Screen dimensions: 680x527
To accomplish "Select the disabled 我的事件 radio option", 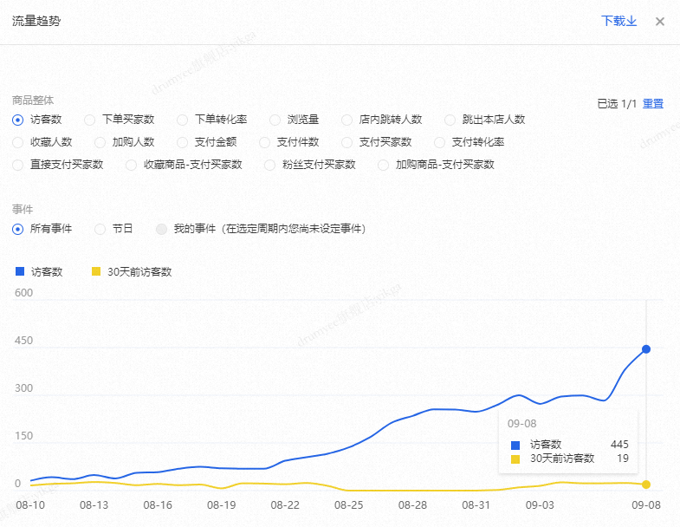I will 161,229.
